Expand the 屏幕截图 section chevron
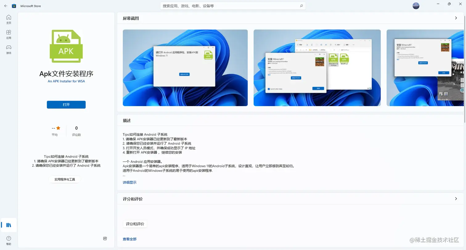466x250 pixels. pyautogui.click(x=456, y=18)
